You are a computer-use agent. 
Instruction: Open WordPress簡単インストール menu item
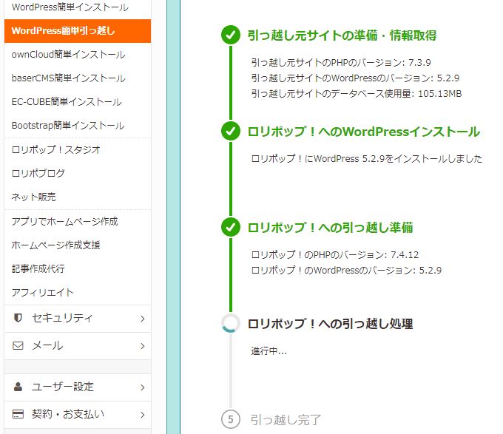tap(70, 7)
